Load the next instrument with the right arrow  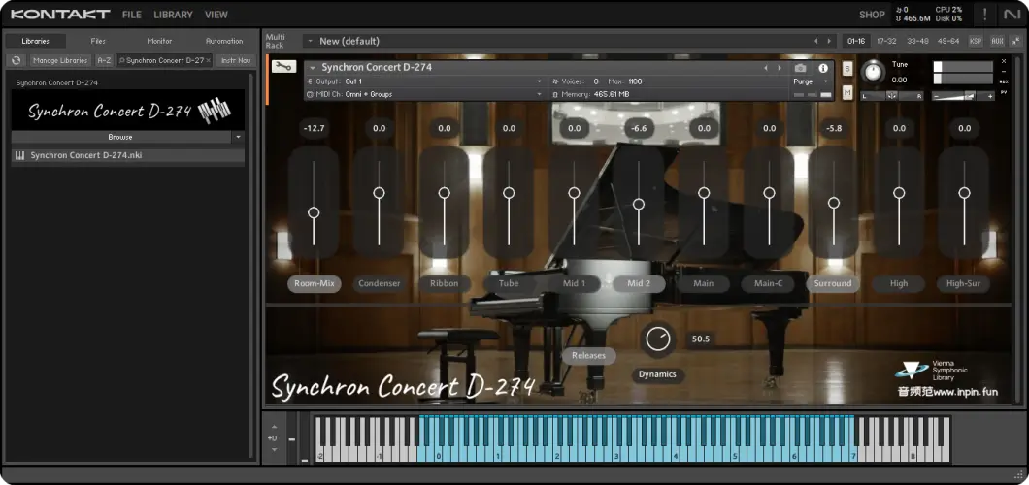tap(780, 68)
